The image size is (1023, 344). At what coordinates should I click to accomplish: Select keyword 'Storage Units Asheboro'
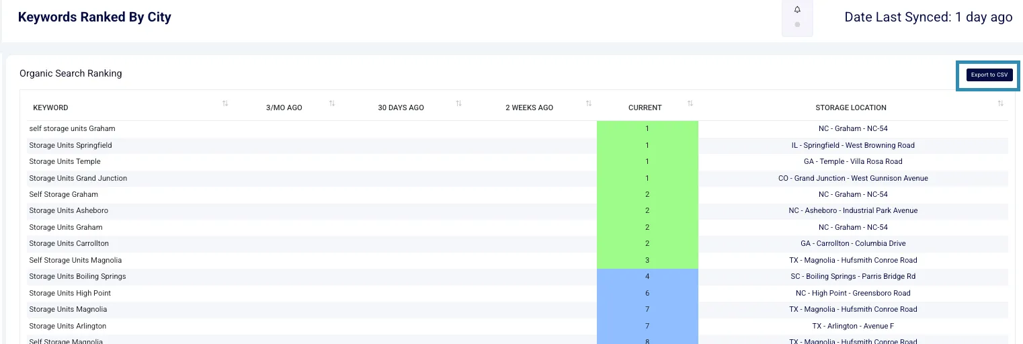click(x=69, y=210)
